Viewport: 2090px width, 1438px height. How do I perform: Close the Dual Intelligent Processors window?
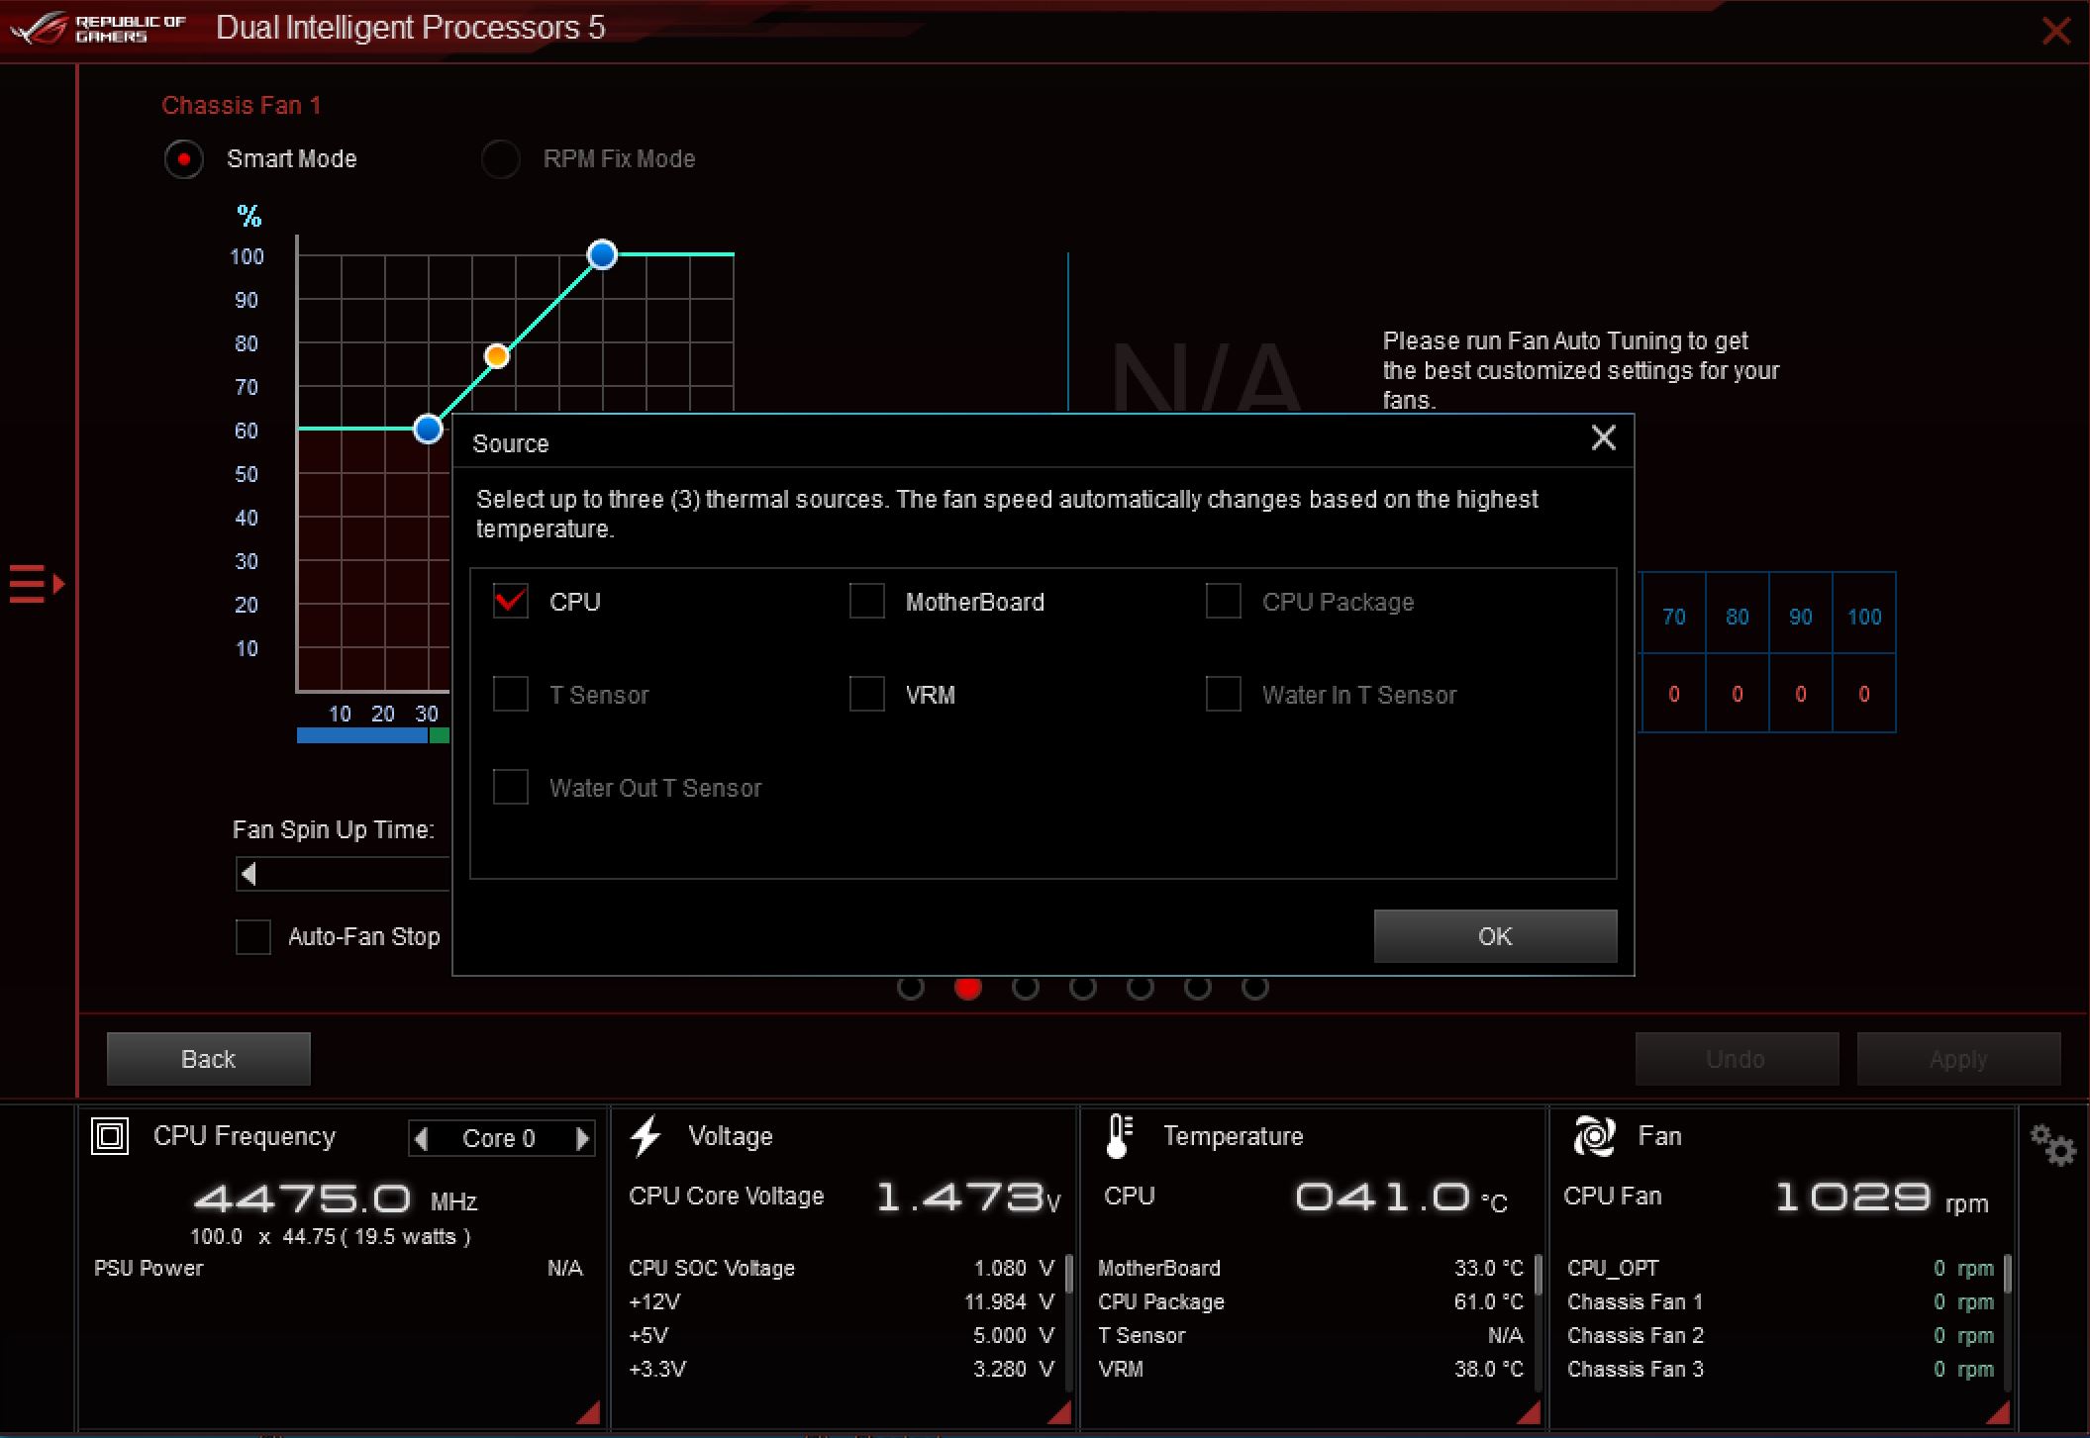pos(2056,31)
